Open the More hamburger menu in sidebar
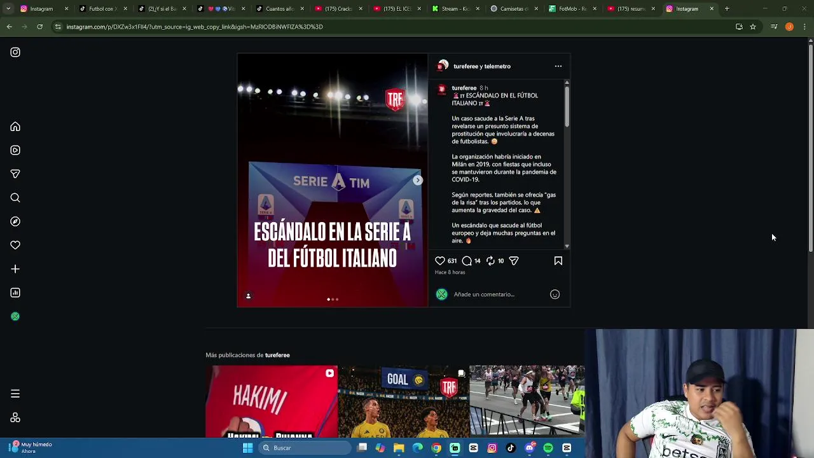Image resolution: width=814 pixels, height=458 pixels. tap(15, 394)
